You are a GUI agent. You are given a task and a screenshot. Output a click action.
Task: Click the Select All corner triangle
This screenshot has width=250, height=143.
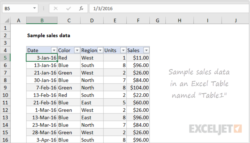click(7, 20)
